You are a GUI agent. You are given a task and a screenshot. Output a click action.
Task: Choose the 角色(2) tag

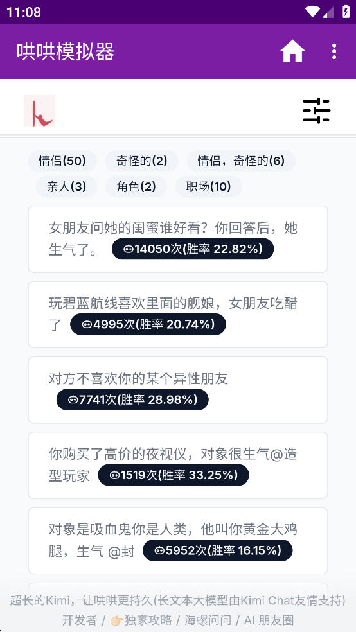tap(136, 187)
